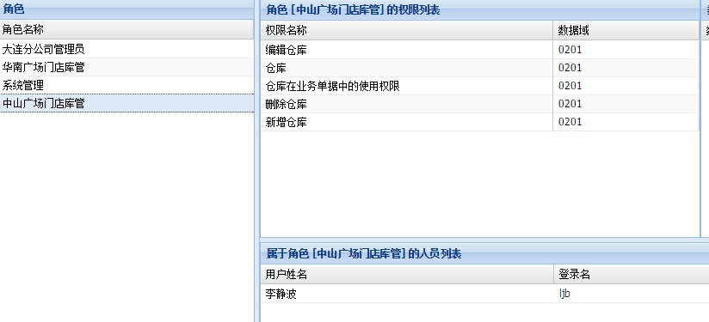Click the 角色名称 column header

pos(126,30)
